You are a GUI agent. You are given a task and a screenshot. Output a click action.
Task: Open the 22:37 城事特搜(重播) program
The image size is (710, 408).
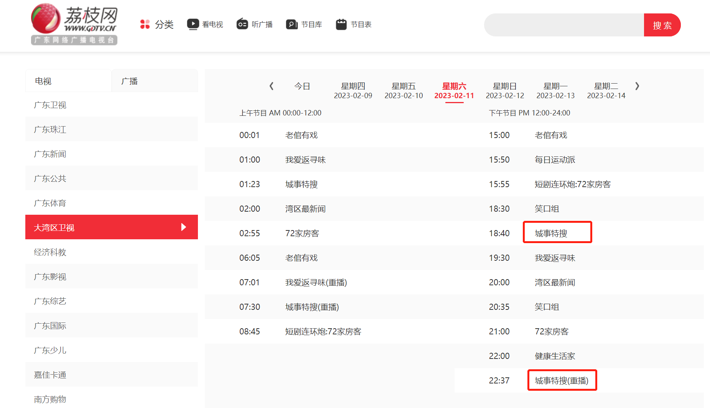pyautogui.click(x=562, y=380)
